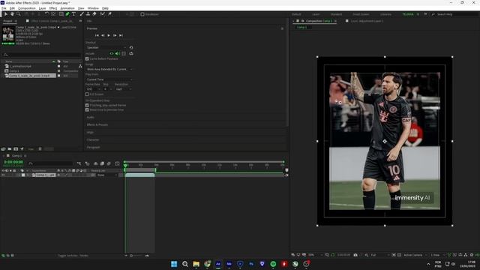The height and width of the screenshot is (270, 480).
Task: Toggle Cache Before Playback checkbox
Action: pos(87,58)
